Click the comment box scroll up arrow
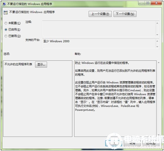This screenshot has width=164, height=151. (157, 23)
